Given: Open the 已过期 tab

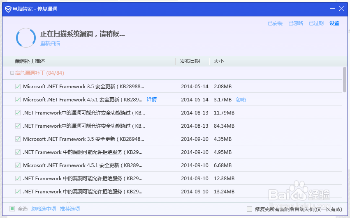Looking at the screenshot, I should [316, 23].
